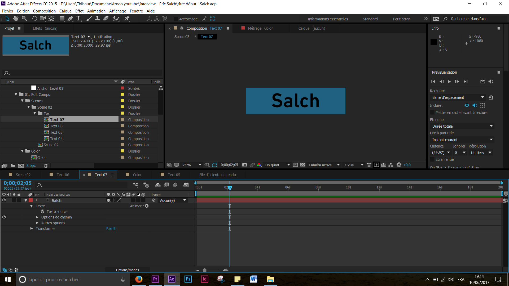Viewport: 509px width, 286px height.
Task: Enable Ecran entier checkbox
Action: coord(432,159)
